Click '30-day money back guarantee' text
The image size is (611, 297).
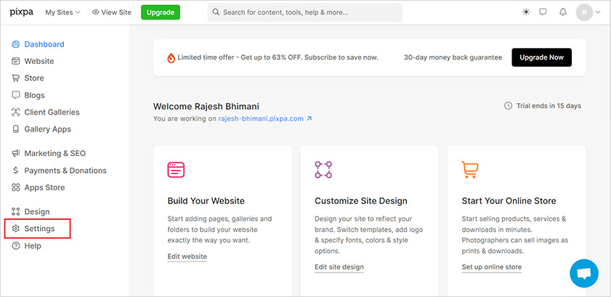pyautogui.click(x=453, y=57)
